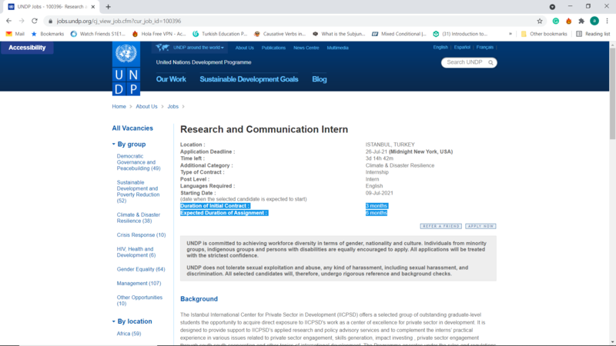Switch the site language to Español
Screen dimensions: 616x346
click(x=462, y=47)
